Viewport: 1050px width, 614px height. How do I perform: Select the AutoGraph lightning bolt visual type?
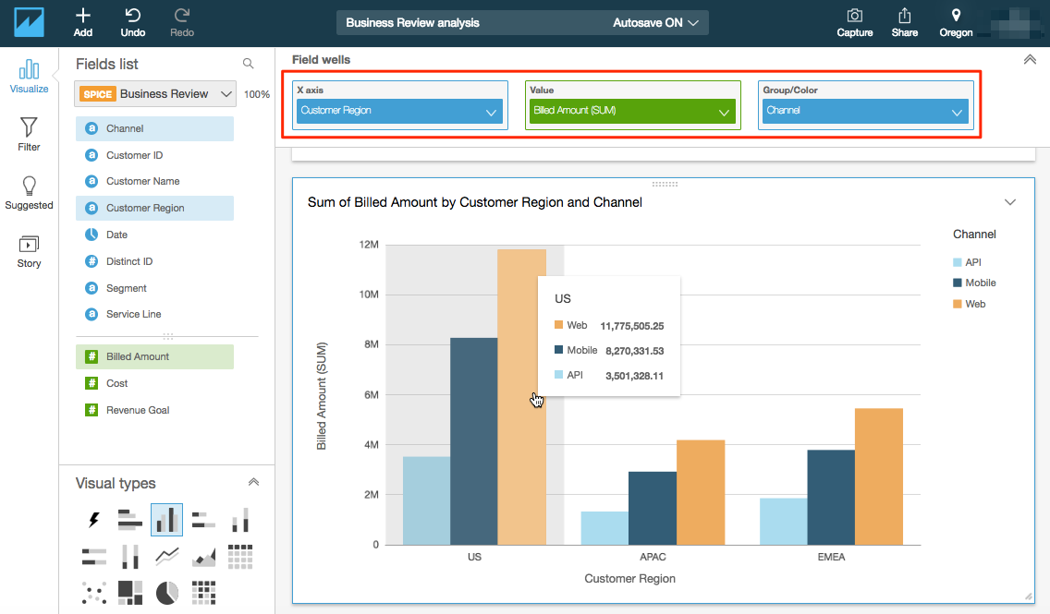93,520
